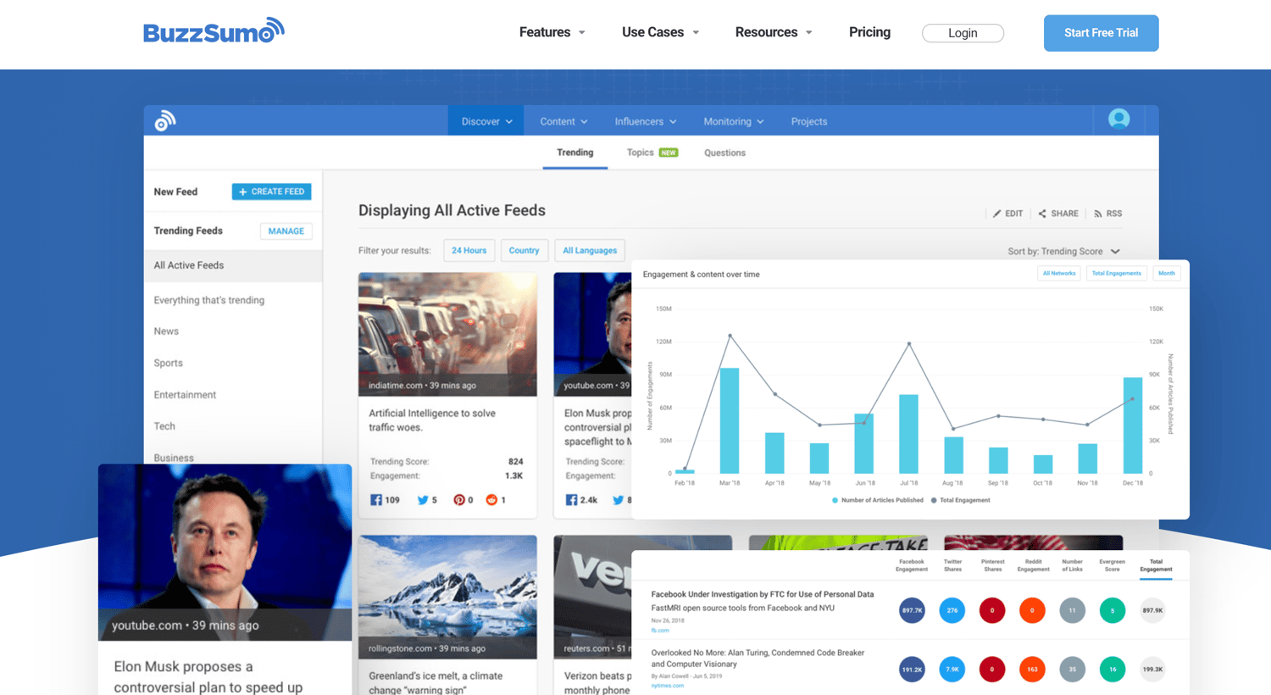
Task: Sort by the Total Engagement column header
Action: [x=1156, y=565]
